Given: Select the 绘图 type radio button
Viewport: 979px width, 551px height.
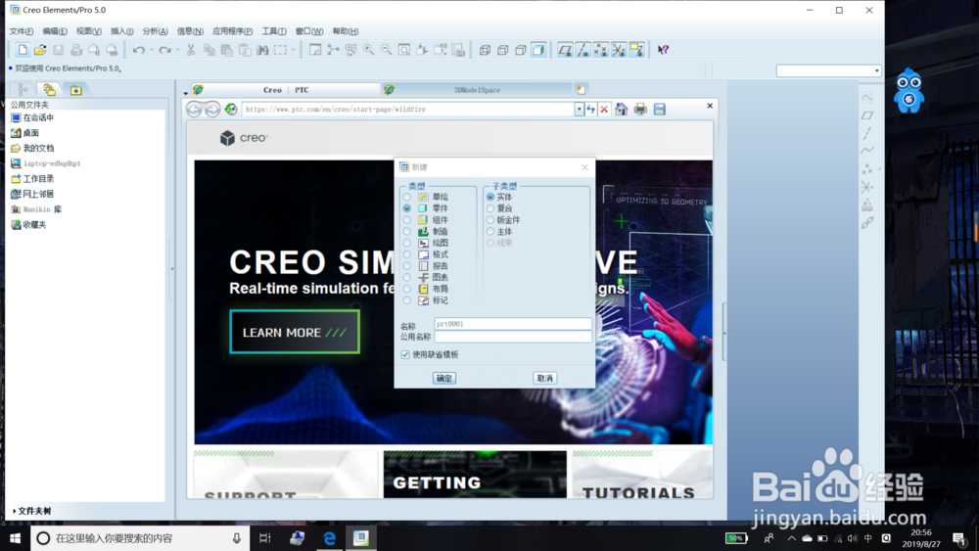Looking at the screenshot, I should click(407, 243).
